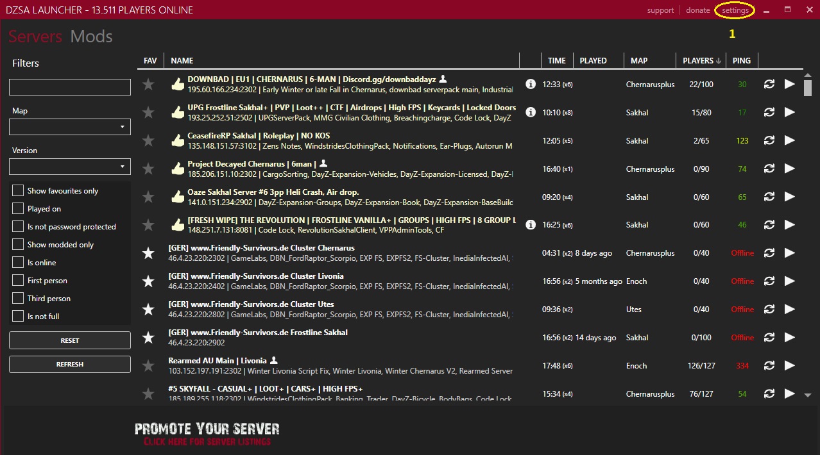Unfavourite the Friendly-Survivors Cluster Chernarus star
The image size is (820, 455).
(x=148, y=254)
